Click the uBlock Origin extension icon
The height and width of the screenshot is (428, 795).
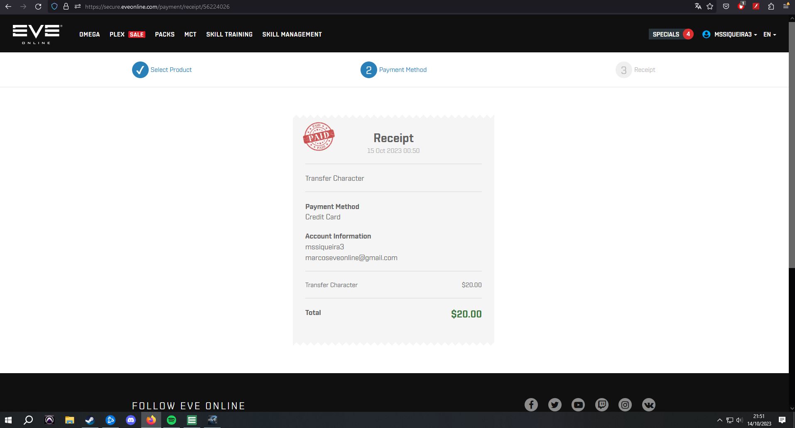(741, 6)
